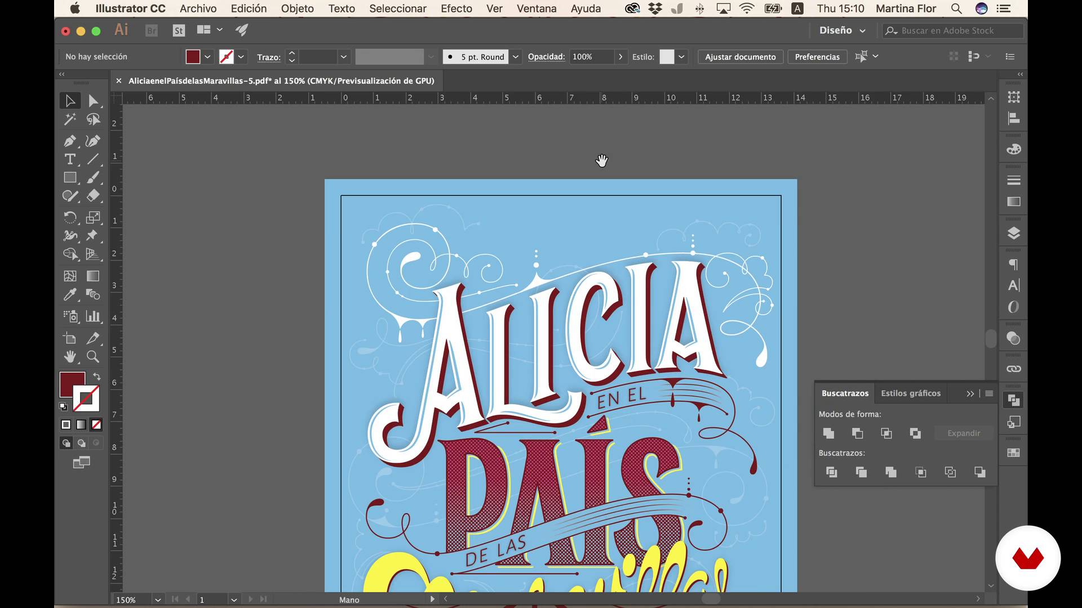Open the Objeto menu
1082x608 pixels.
point(297,8)
